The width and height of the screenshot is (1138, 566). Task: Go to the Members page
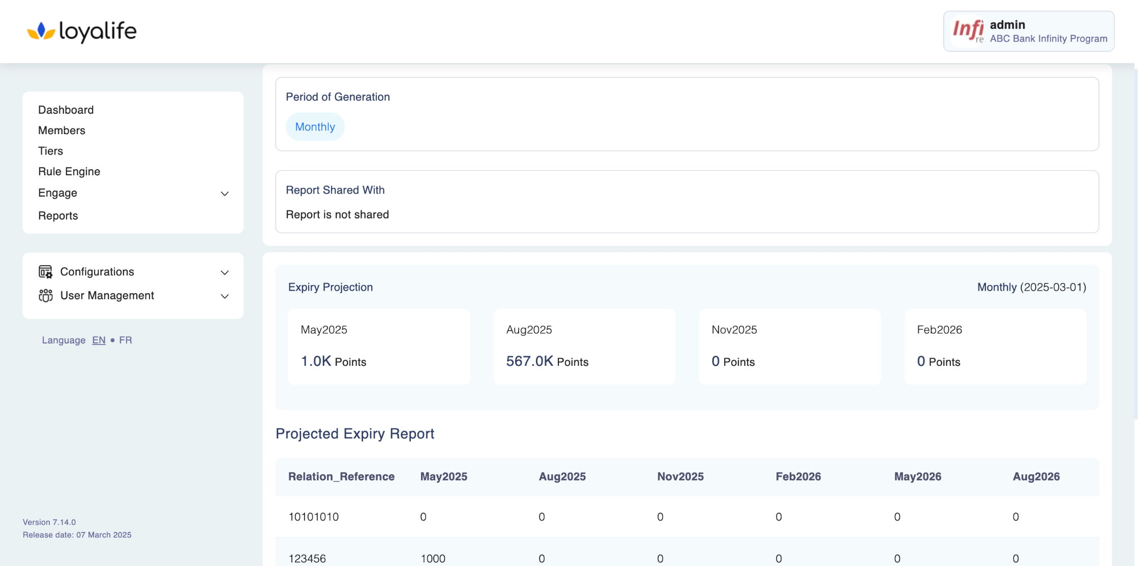click(62, 131)
